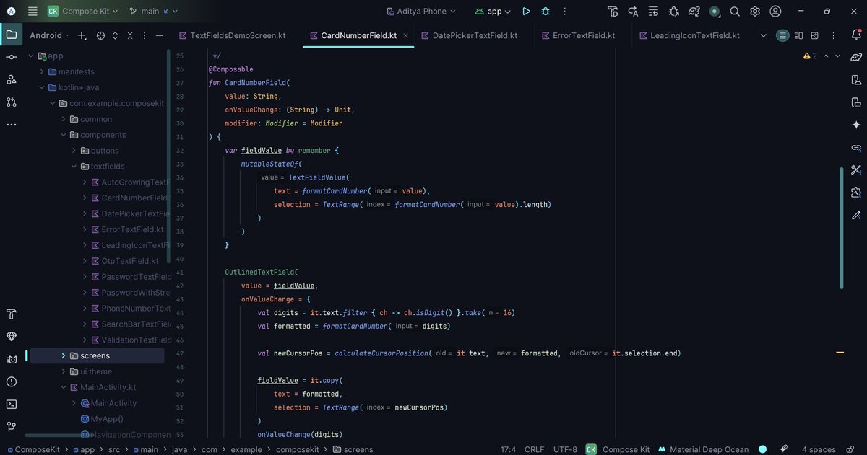
Task: Open main branch dropdown
Action: click(154, 12)
